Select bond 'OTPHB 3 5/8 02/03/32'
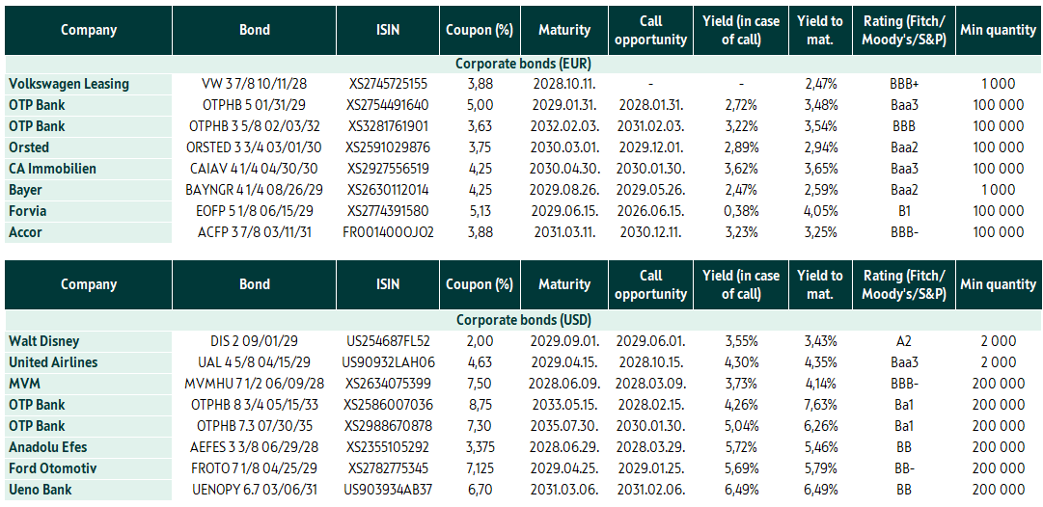 pos(254,126)
